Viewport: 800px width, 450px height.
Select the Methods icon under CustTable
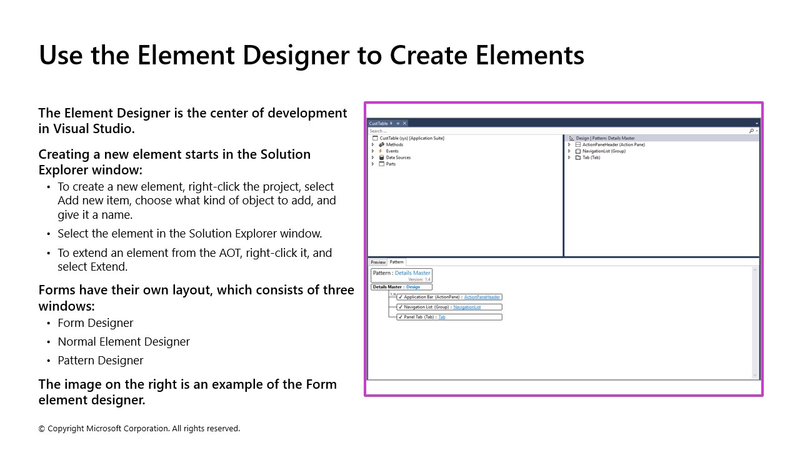coord(382,144)
